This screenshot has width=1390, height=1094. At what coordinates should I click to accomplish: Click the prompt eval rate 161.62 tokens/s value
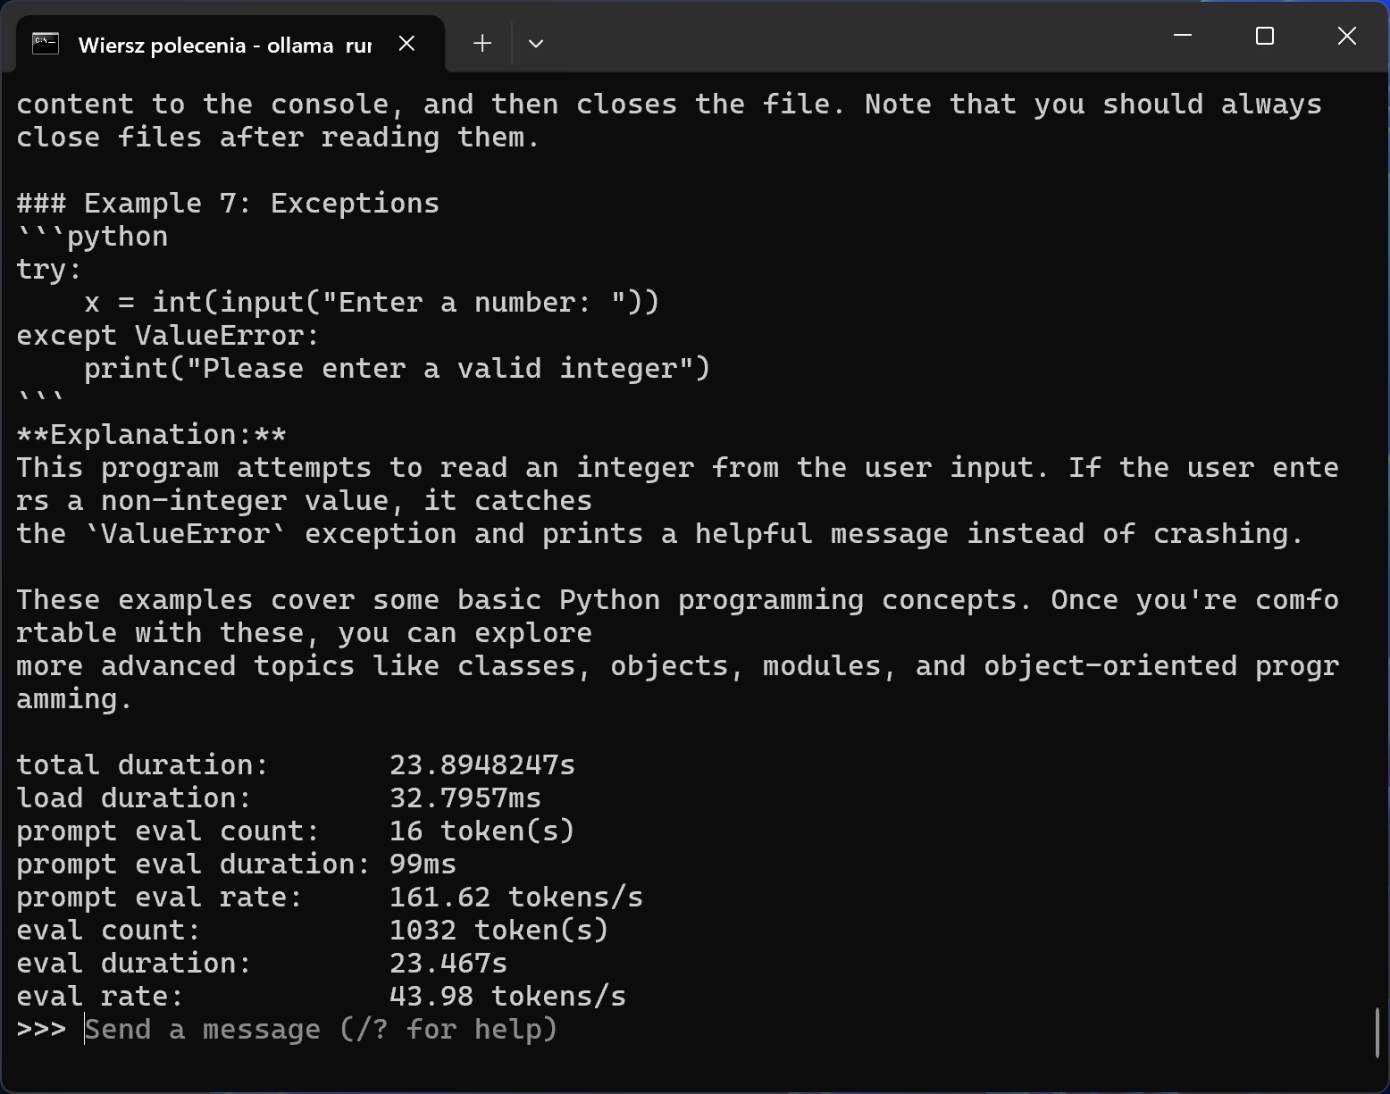[515, 898]
